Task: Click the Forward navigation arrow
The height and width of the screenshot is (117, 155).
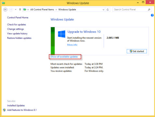Action: pos(11,9)
